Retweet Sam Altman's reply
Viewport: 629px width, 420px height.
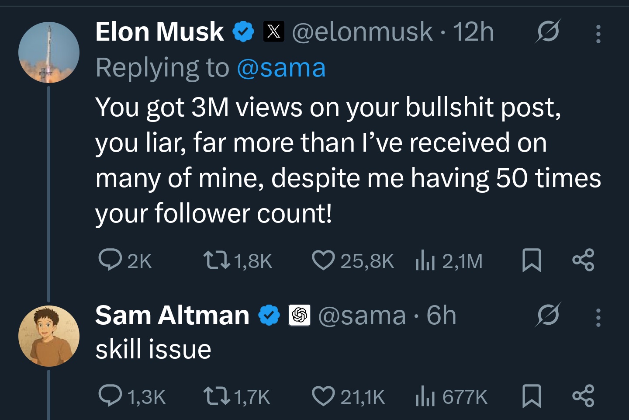(217, 396)
